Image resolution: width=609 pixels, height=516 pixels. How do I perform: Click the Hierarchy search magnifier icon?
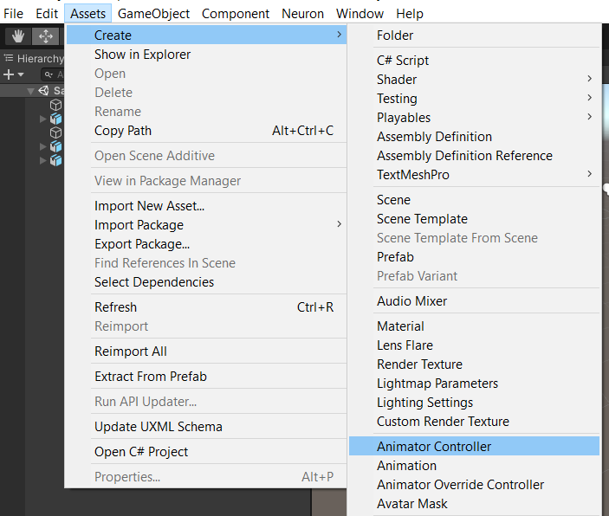(49, 74)
